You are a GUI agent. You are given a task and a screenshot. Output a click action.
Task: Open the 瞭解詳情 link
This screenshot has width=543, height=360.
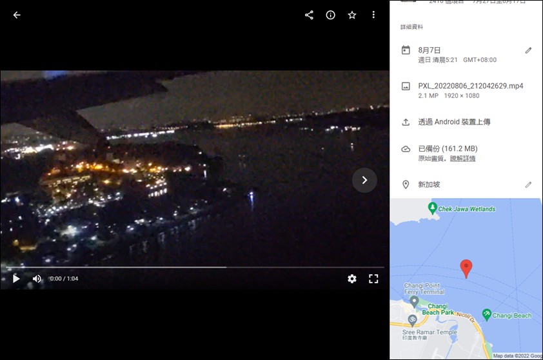tap(462, 159)
